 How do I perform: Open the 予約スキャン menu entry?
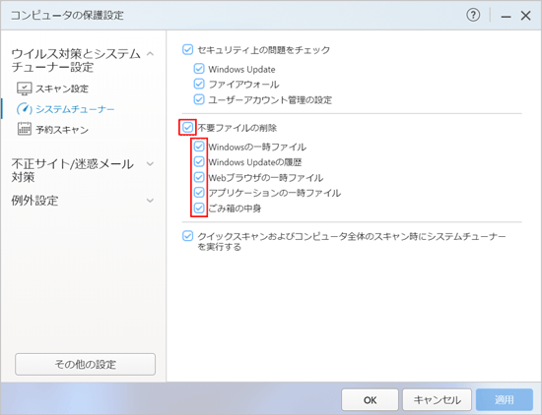point(62,130)
